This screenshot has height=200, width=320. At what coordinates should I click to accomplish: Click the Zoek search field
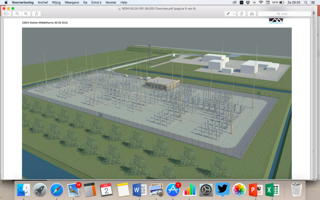(x=284, y=14)
